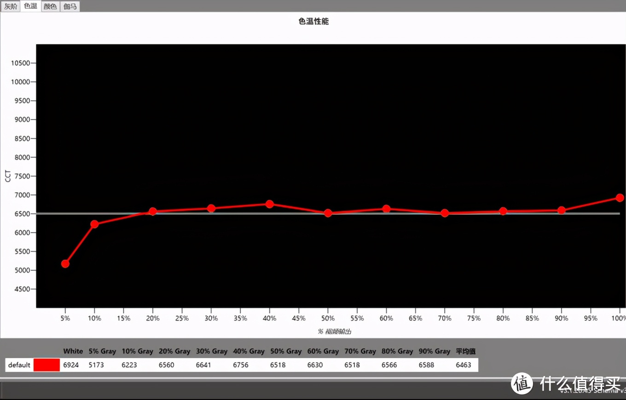Click the 5% Gray column header
The width and height of the screenshot is (626, 400).
tap(102, 351)
